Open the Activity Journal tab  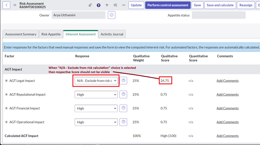[112, 34]
